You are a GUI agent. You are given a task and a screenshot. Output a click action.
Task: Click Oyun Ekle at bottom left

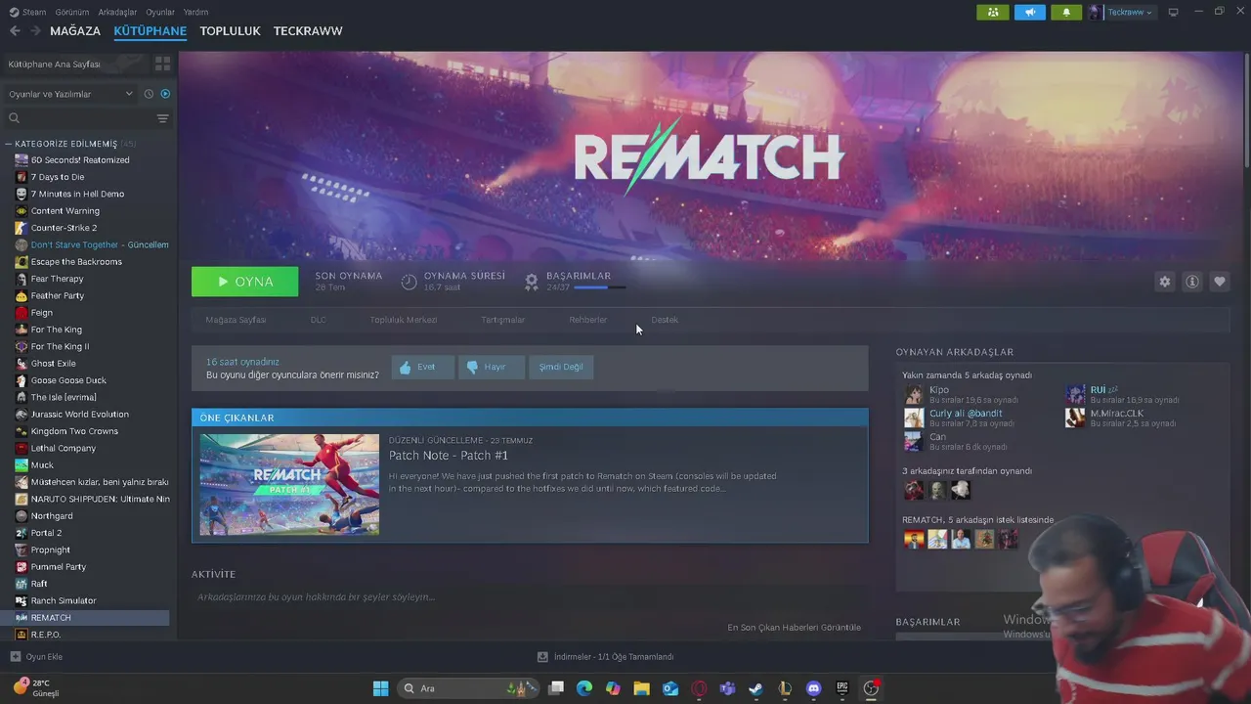(36, 657)
